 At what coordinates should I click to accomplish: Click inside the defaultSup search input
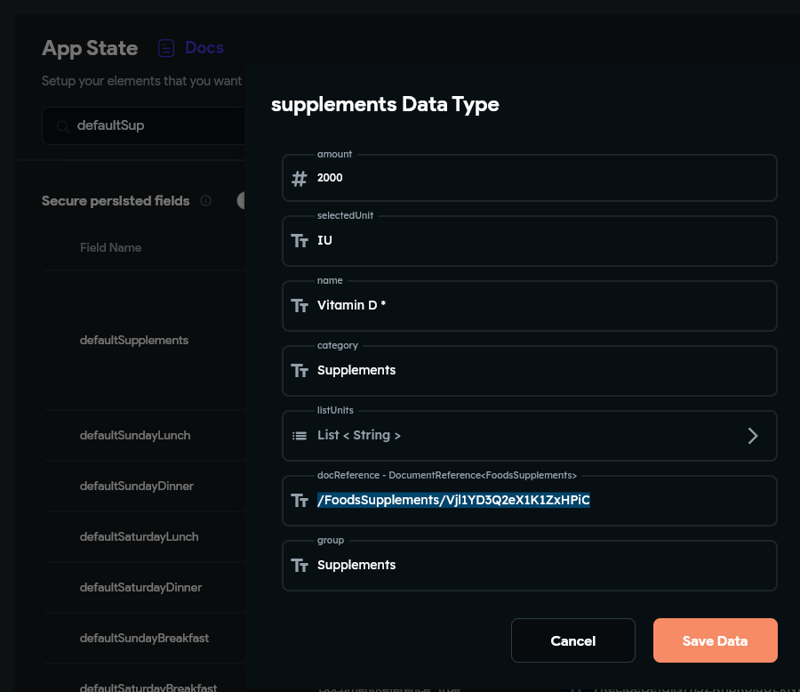[142, 126]
